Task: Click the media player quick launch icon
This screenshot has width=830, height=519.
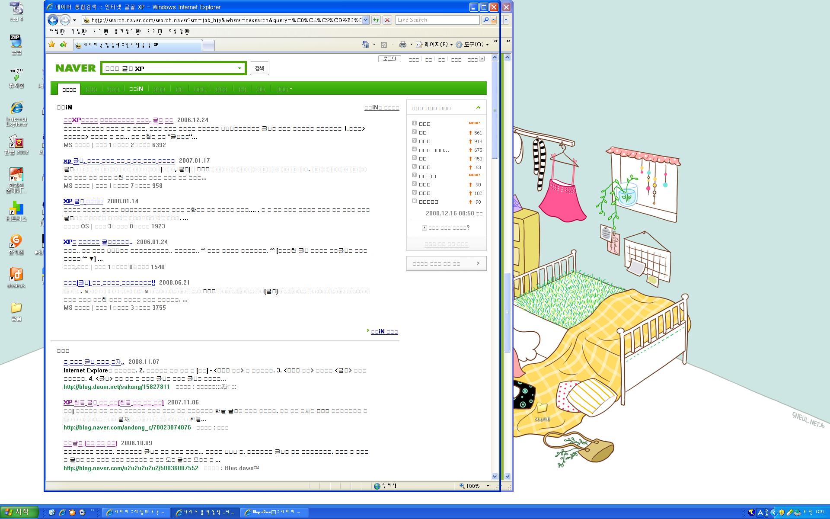Action: (x=82, y=513)
